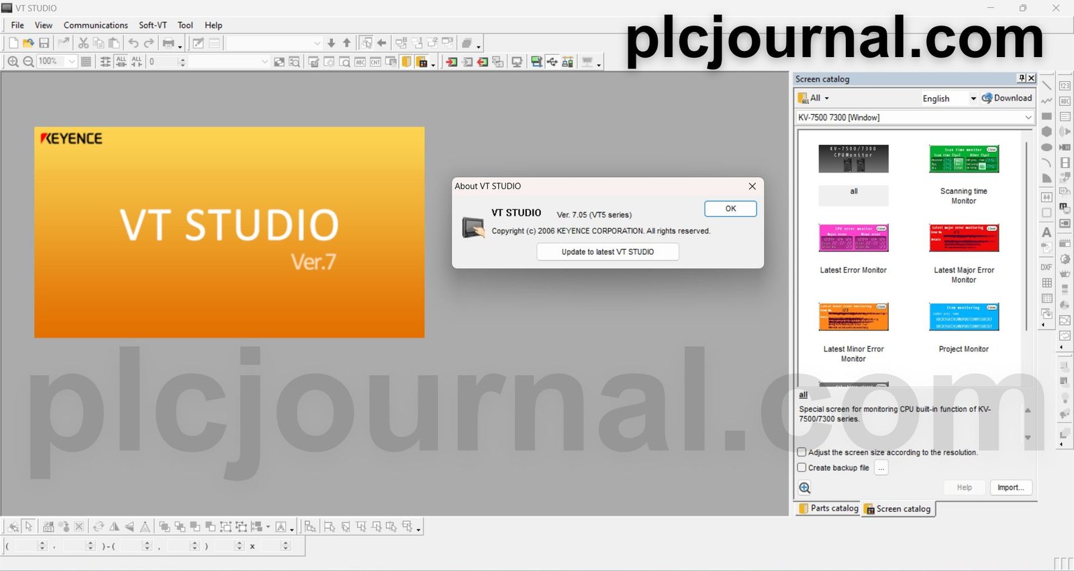
Task: Save the project with the floppy disk icon
Action: [44, 43]
